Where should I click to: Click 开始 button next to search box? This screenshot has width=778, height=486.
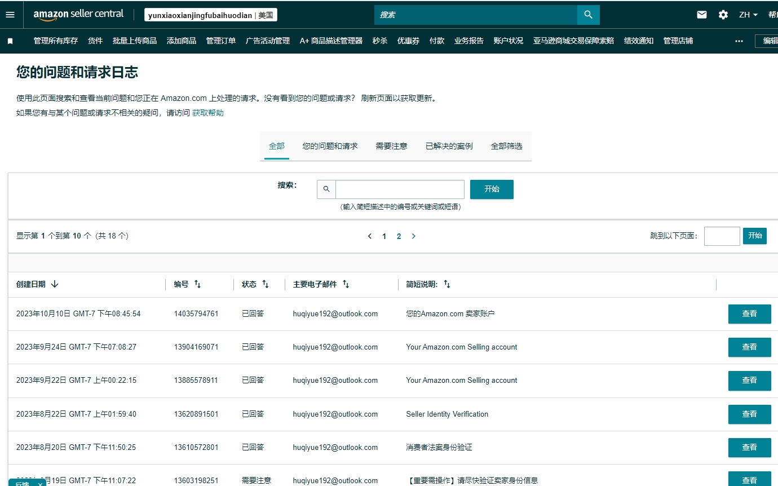492,189
